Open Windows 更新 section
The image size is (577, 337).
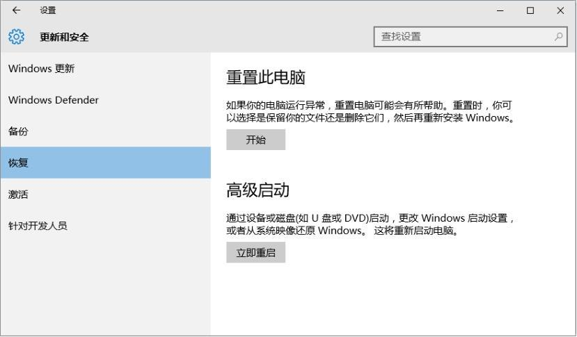click(105, 68)
